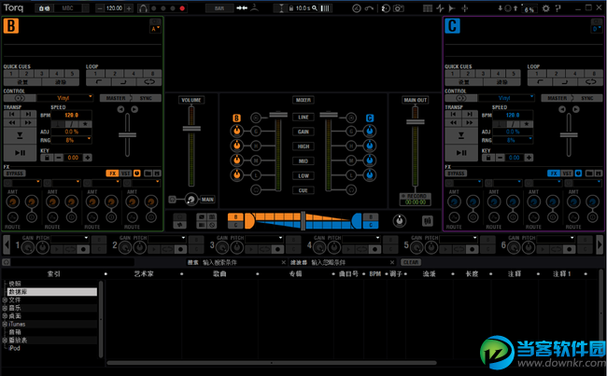607x376 pixels.
Task: Open the Vinyl control mode dropdown on deck B
Action: point(64,97)
